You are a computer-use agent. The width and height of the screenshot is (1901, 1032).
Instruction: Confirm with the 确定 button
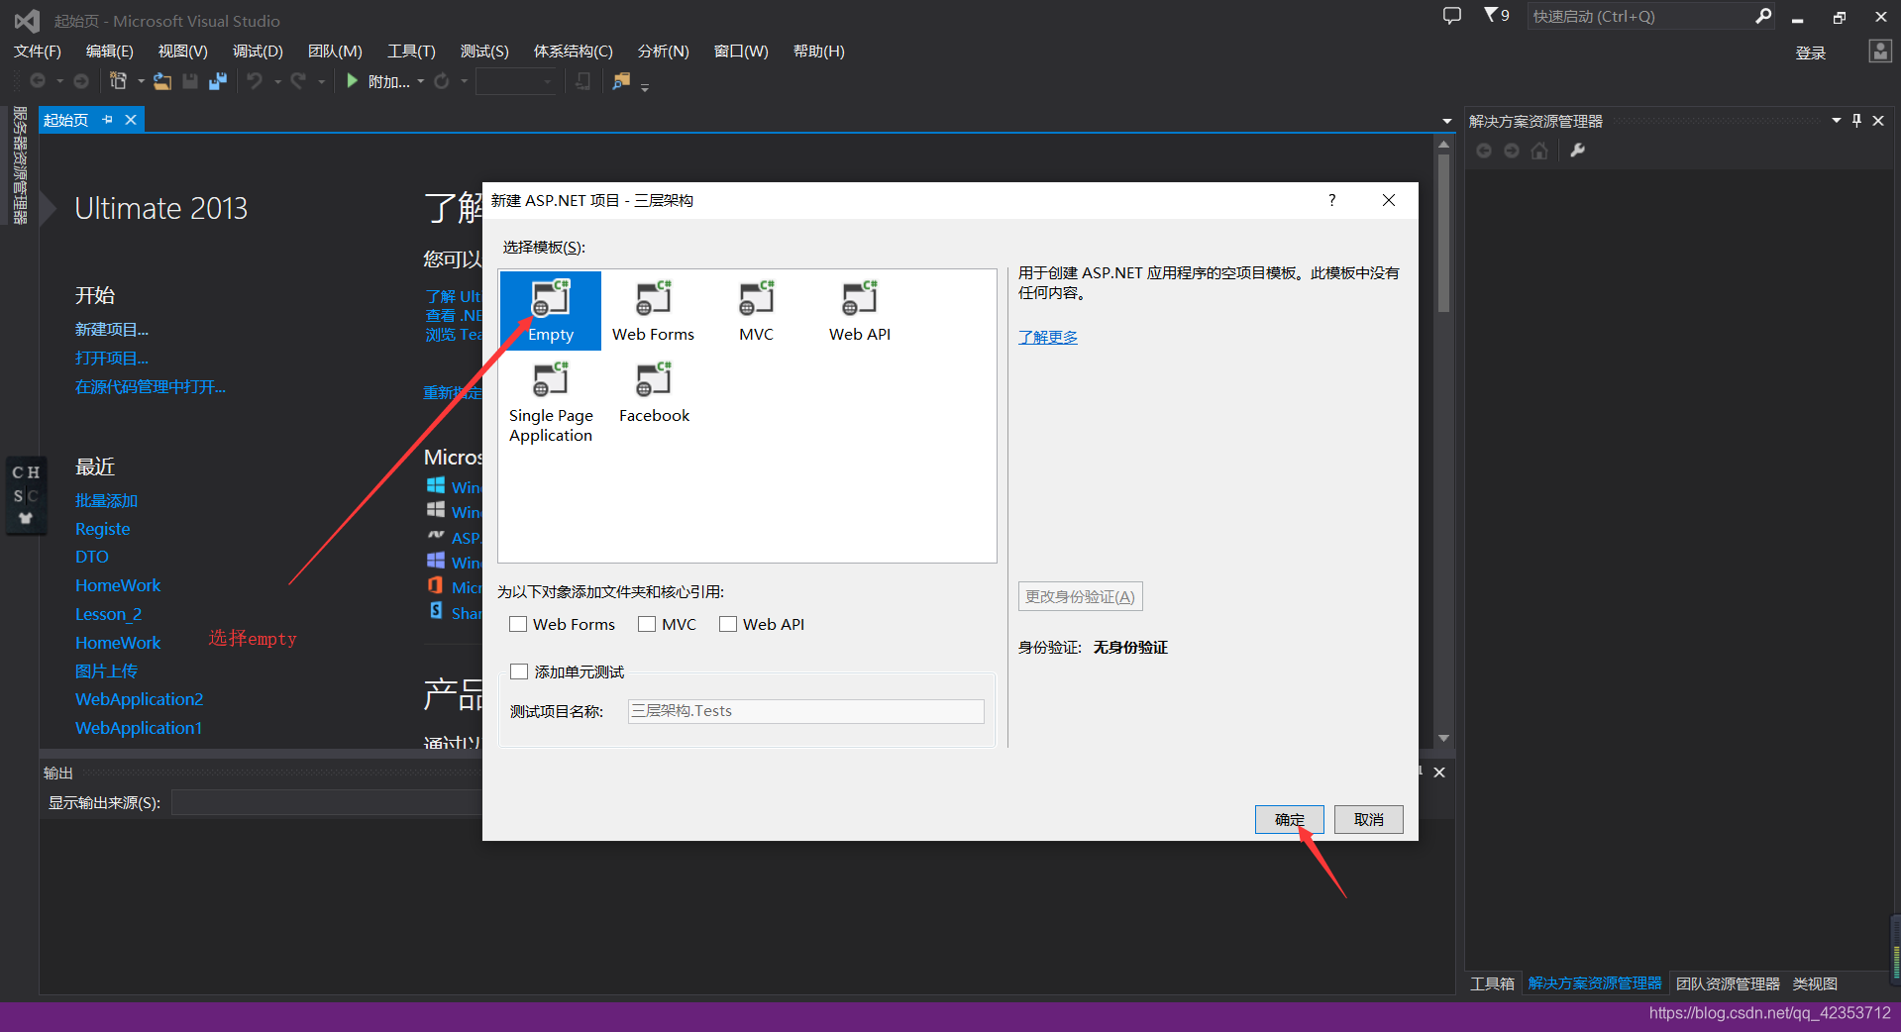[1290, 819]
